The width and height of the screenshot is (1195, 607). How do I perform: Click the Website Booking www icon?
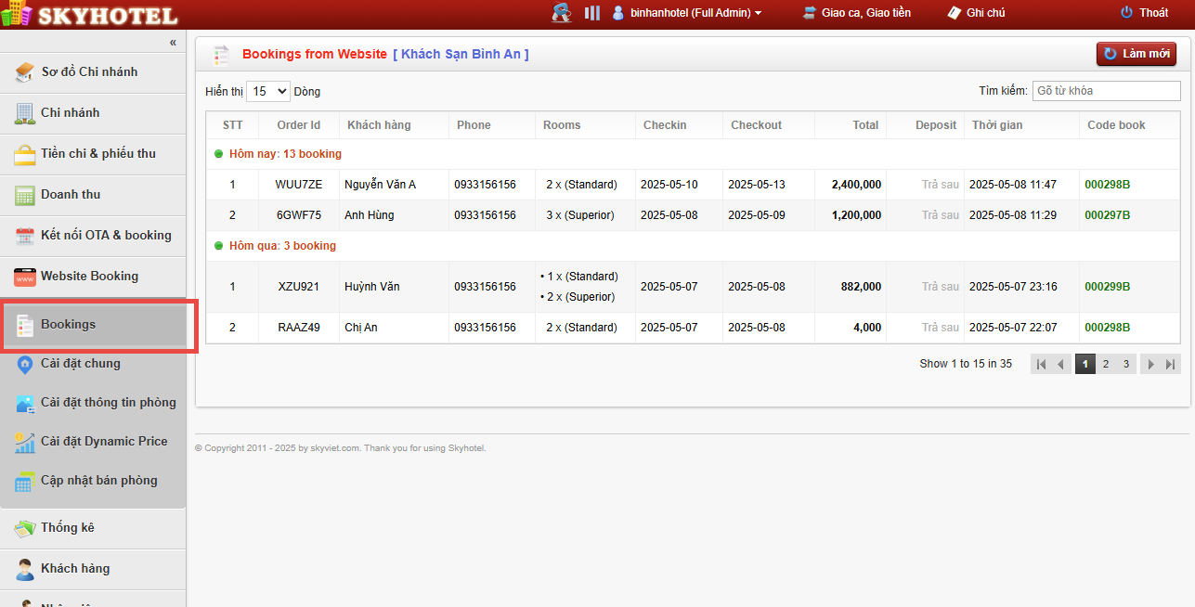(25, 277)
